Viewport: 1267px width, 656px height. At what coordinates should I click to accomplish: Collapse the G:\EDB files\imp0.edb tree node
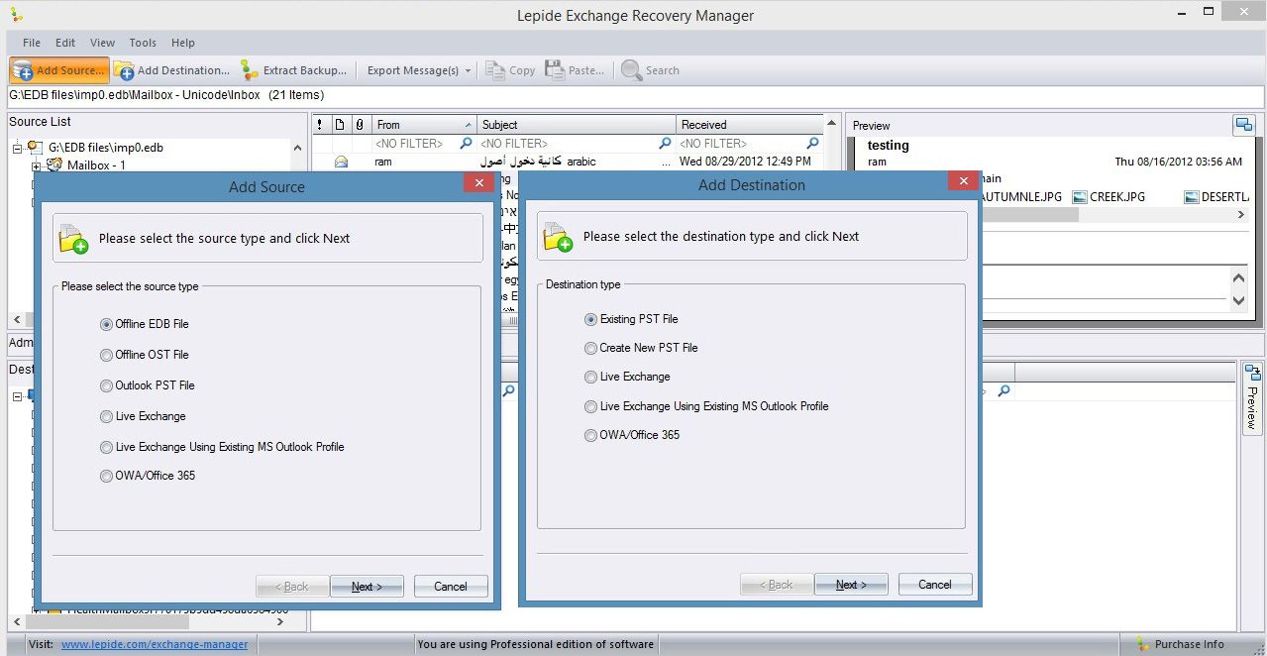(x=18, y=148)
